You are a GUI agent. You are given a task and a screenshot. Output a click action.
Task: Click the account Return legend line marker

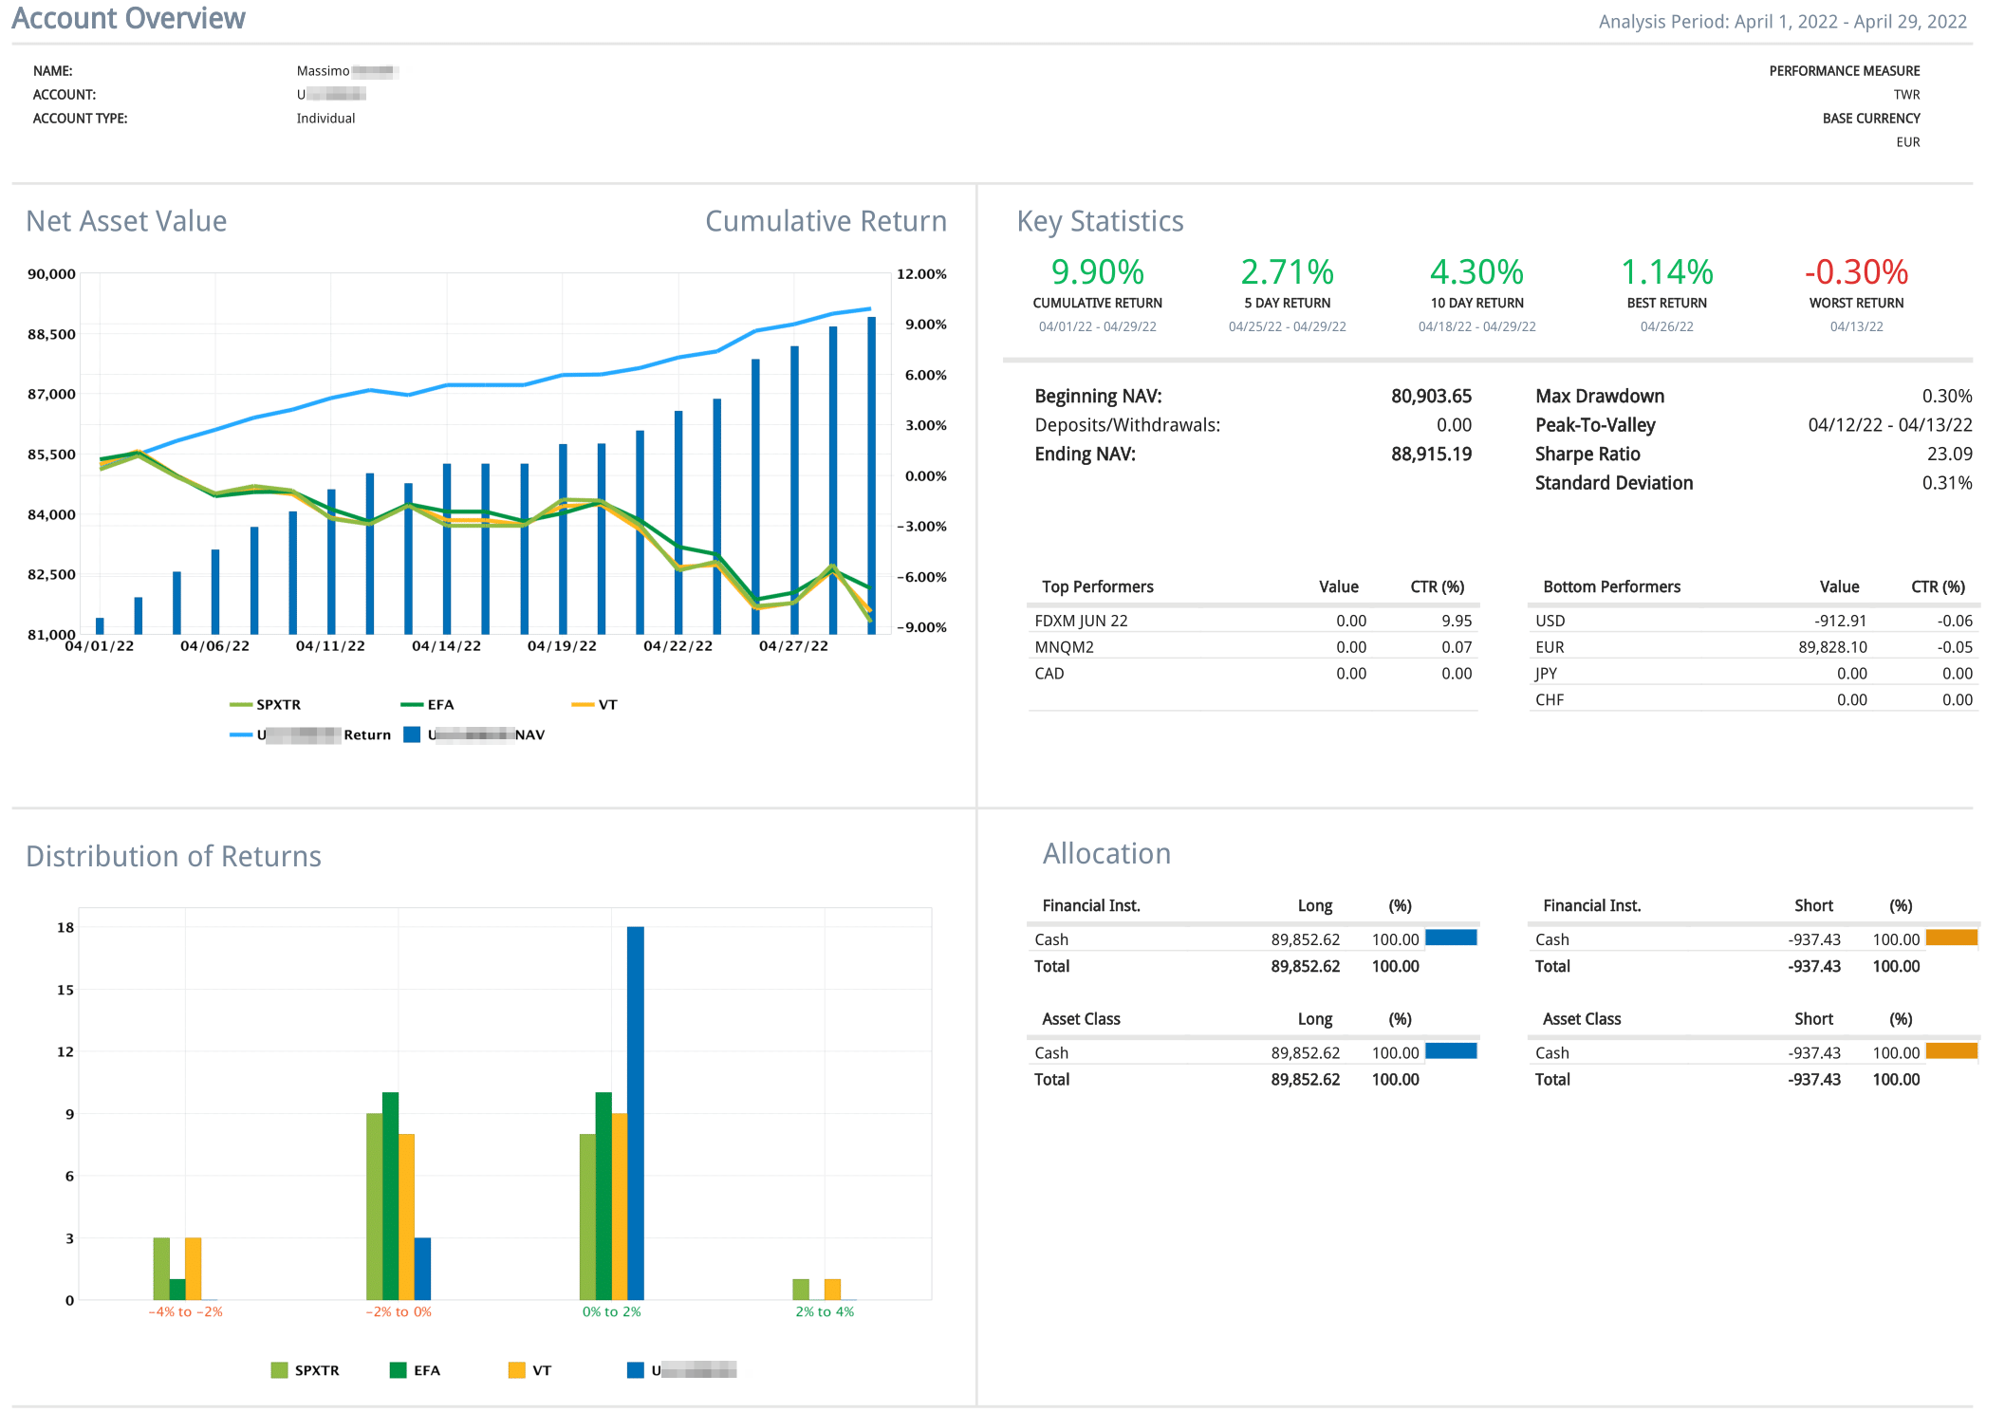[x=241, y=735]
